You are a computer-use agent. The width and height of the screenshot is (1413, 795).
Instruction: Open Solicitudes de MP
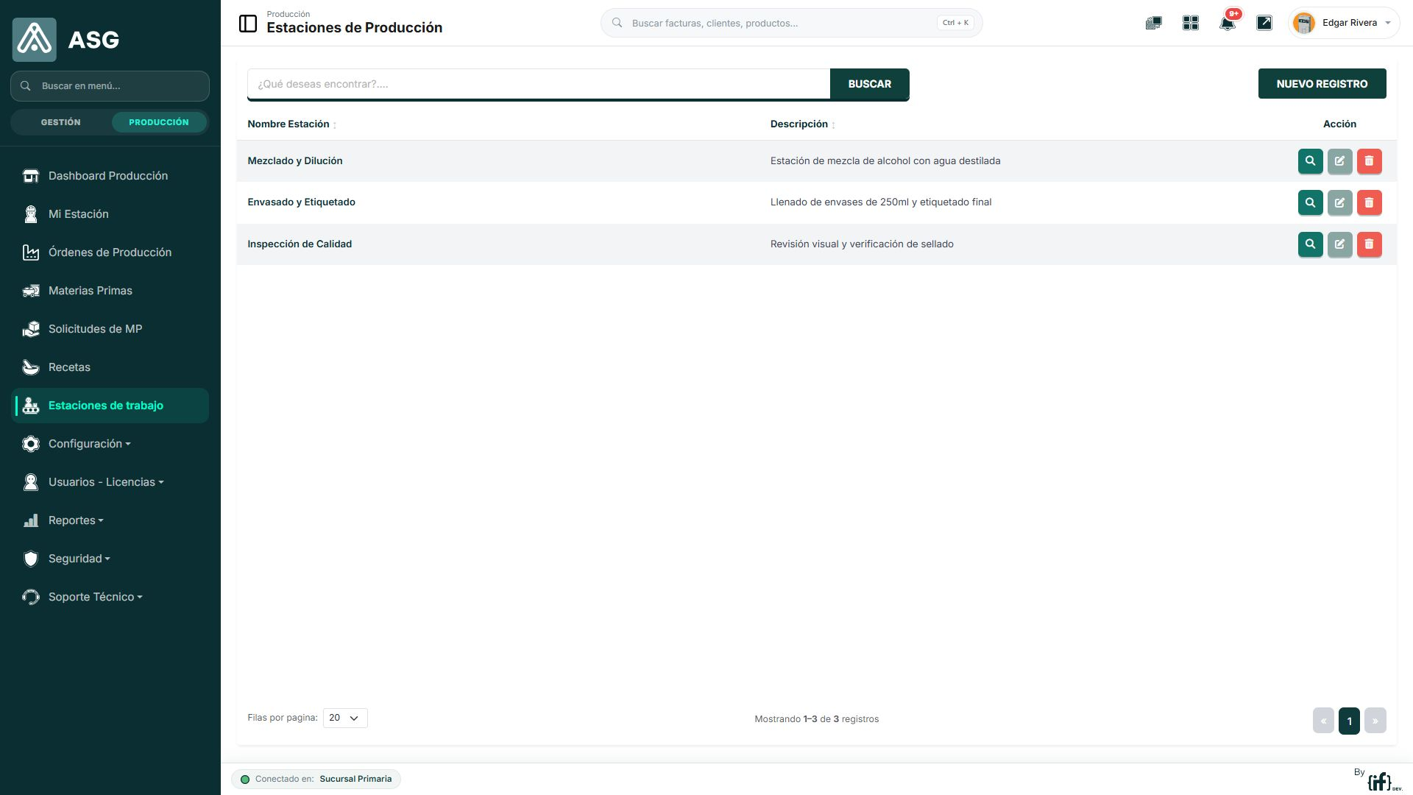[110, 329]
